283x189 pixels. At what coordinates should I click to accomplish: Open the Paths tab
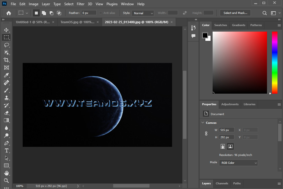point(237,183)
